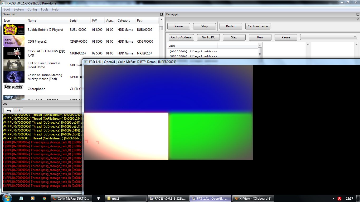The width and height of the screenshot is (360, 202).
Task: Select the Cherophobe name text
Action: point(36,89)
